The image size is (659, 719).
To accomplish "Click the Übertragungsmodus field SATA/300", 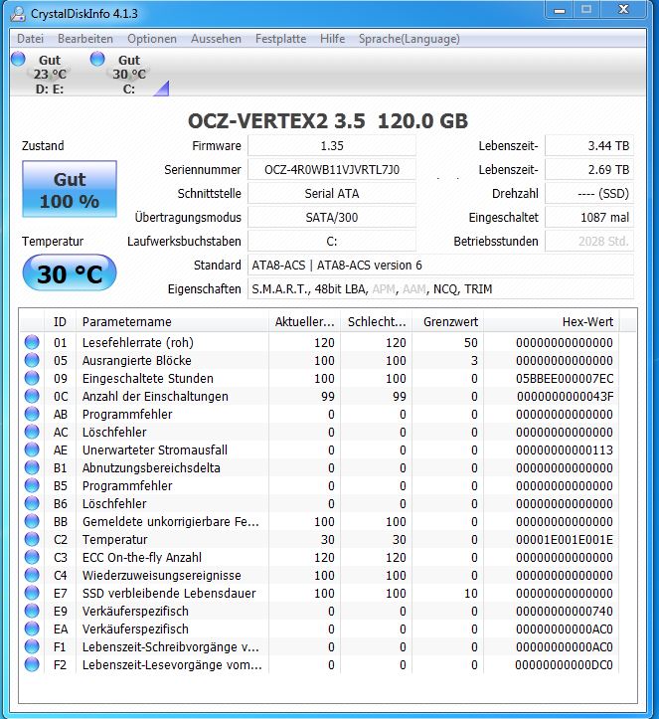I will tap(332, 218).
